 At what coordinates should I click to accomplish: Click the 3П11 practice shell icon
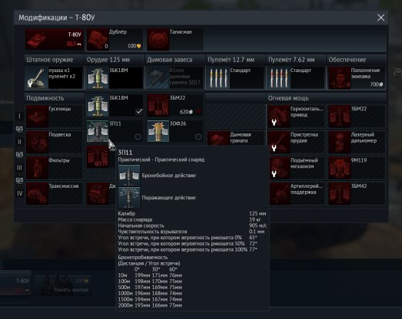tap(98, 131)
